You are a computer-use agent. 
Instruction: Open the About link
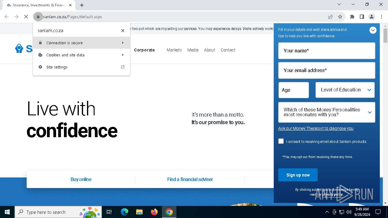(209, 50)
